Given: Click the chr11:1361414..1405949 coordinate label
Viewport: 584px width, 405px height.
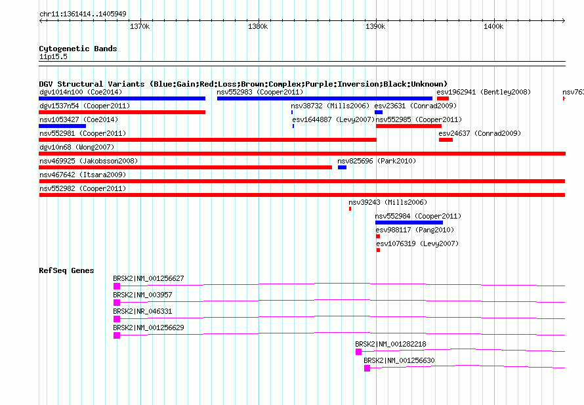Looking at the screenshot, I should (x=83, y=14).
